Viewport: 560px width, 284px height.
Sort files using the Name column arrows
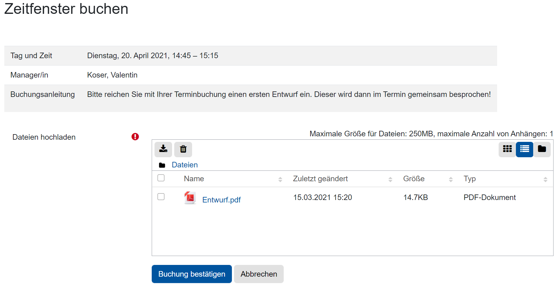[280, 179]
